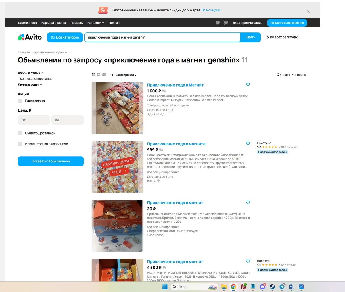The width and height of the screenshot is (345, 292).
Task: Open Photos app from taskbar
Action: click(x=301, y=287)
